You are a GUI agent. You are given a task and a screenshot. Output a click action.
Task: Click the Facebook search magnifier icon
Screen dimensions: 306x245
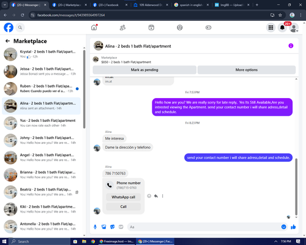pos(20,28)
